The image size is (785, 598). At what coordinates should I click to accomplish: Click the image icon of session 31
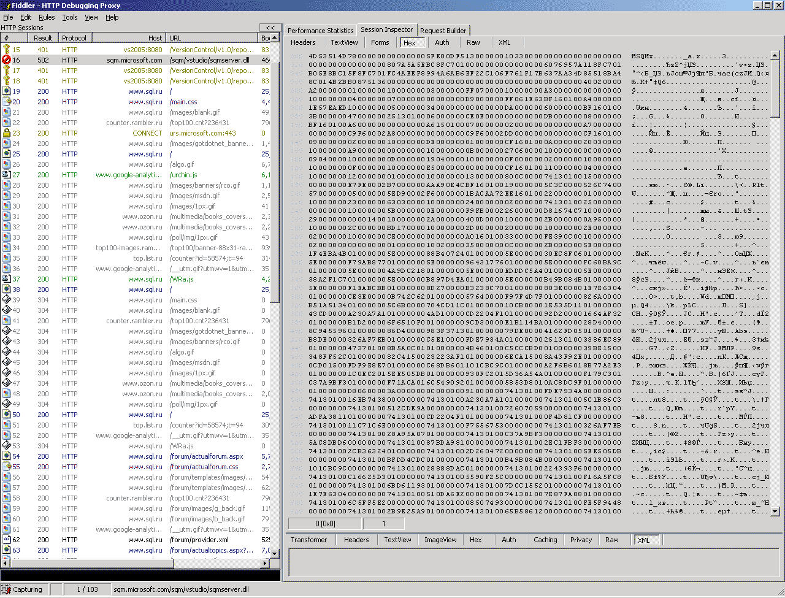click(7, 217)
